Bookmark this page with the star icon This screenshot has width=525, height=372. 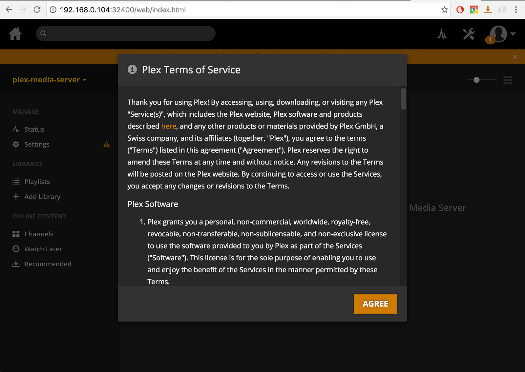[x=445, y=10]
